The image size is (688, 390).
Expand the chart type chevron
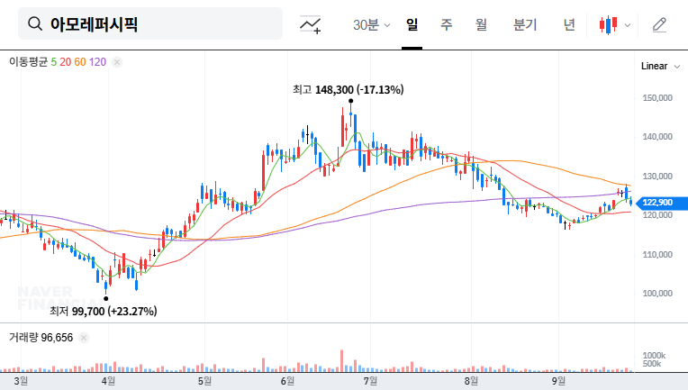click(628, 25)
